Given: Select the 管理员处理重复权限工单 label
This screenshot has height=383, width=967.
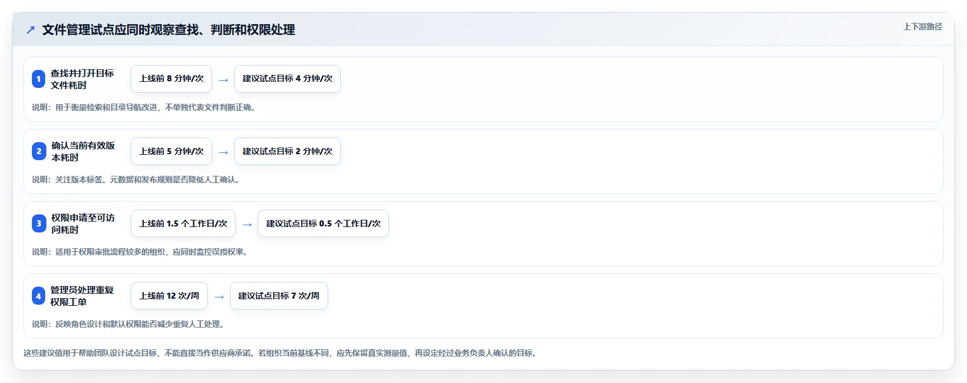Looking at the screenshot, I should pos(82,296).
